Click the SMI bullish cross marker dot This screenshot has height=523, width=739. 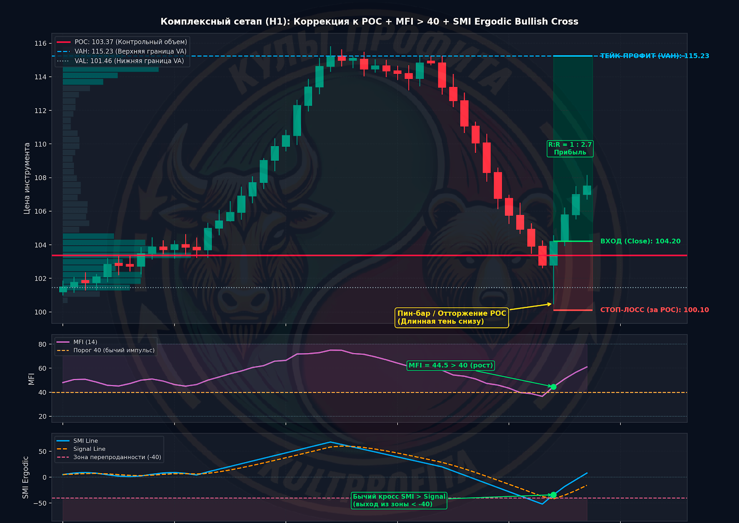(553, 495)
